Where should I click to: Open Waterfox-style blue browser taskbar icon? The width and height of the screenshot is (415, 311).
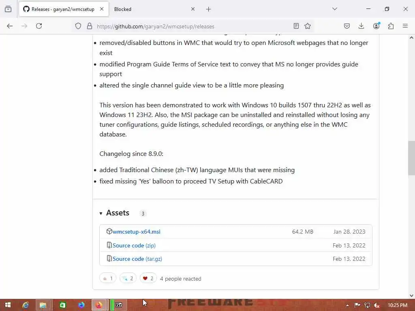point(81,305)
